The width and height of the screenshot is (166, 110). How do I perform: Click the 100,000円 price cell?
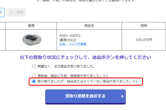point(144,40)
